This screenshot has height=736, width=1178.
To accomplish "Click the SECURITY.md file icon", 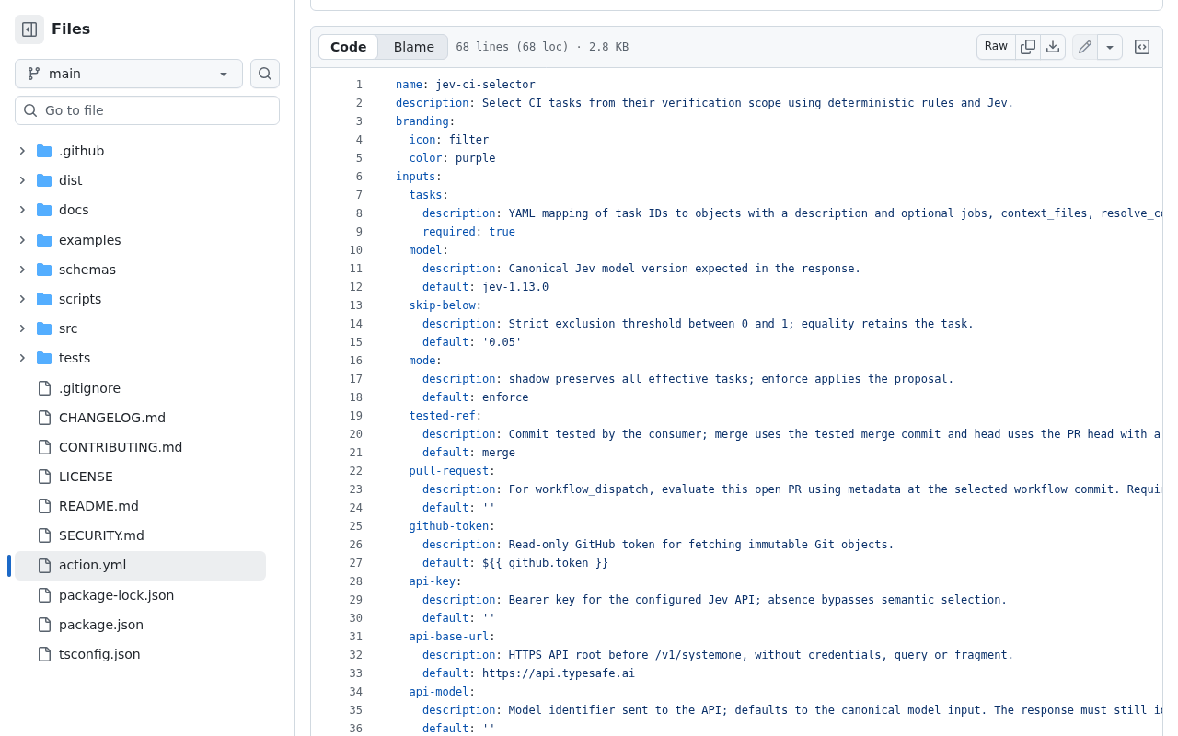I will pos(44,535).
